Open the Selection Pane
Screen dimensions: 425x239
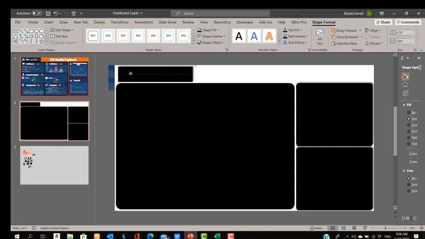pos(344,43)
